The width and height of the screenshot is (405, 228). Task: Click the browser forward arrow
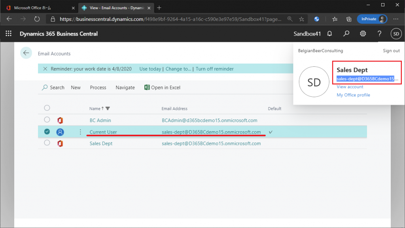coord(23,19)
